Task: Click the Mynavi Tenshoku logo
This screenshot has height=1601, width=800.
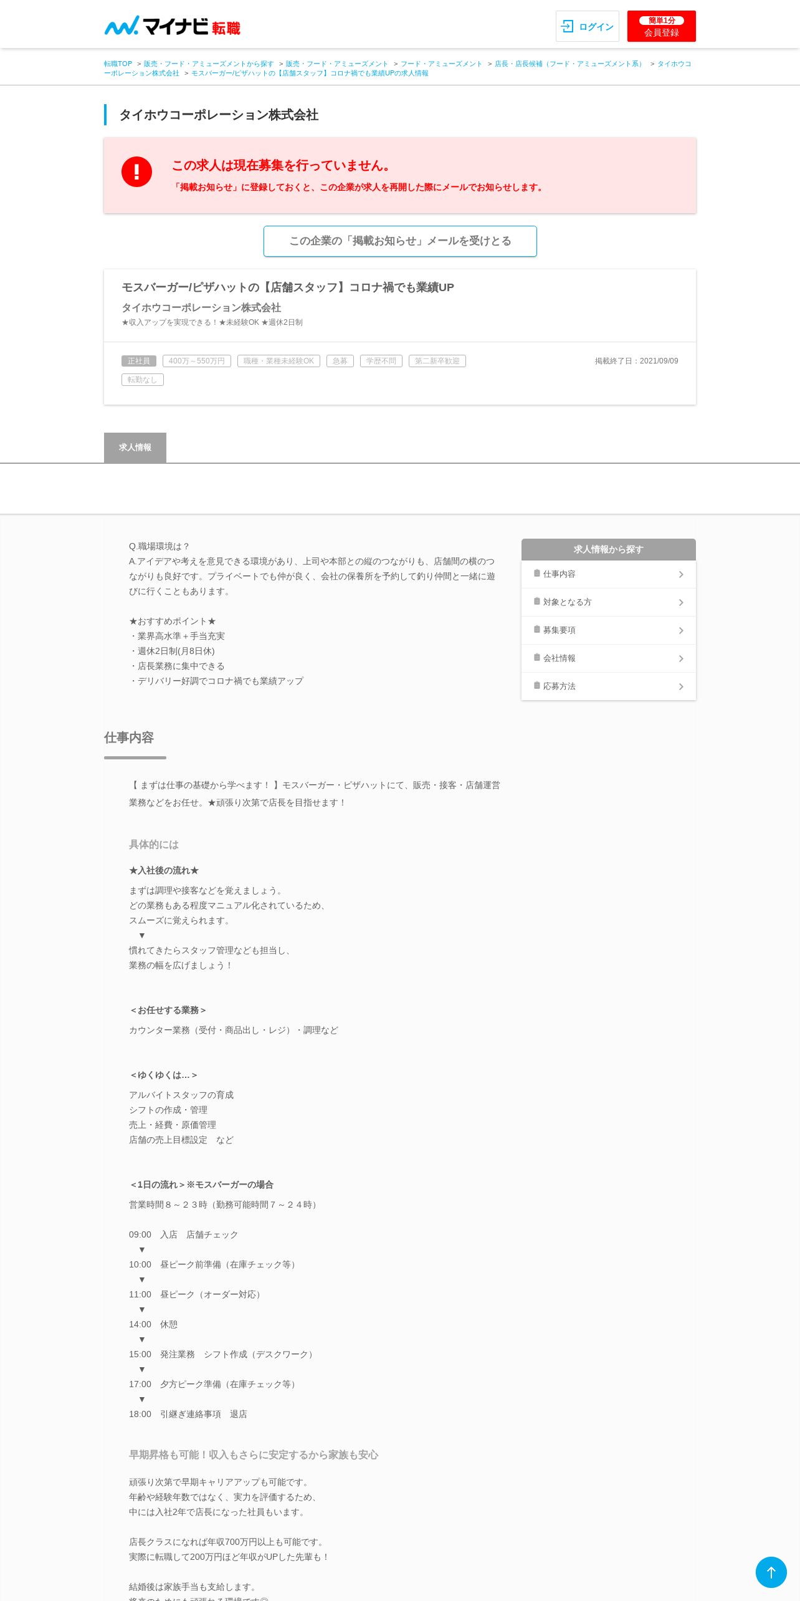Action: (172, 26)
